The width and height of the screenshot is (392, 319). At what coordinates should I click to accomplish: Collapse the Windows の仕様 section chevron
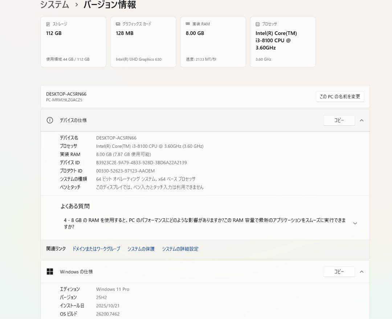pos(362,271)
